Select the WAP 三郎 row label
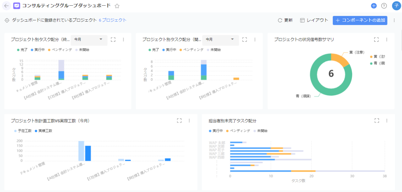 point(217,154)
